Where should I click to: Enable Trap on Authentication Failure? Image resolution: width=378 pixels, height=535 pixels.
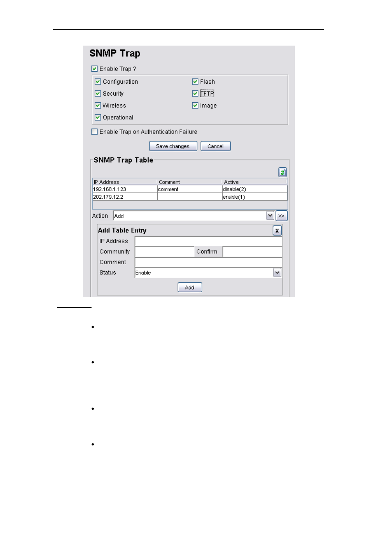pyautogui.click(x=94, y=132)
